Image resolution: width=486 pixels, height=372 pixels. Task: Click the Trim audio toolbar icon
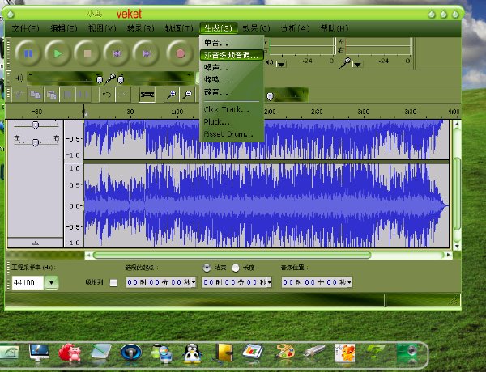click(67, 95)
